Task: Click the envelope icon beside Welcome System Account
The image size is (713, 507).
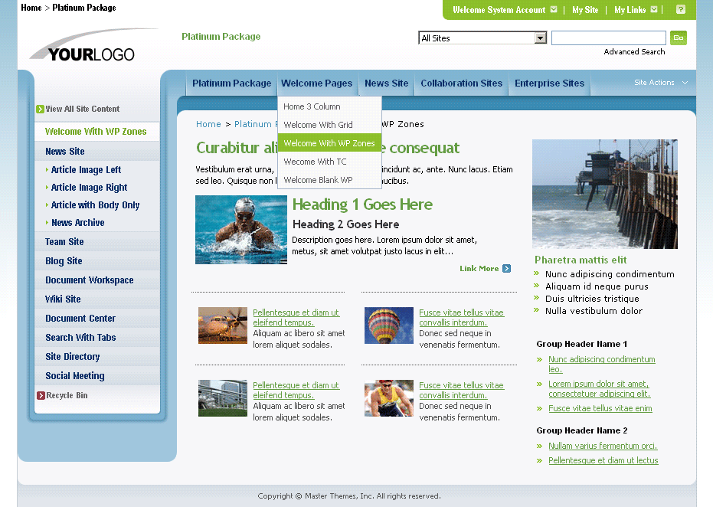Action: pyautogui.click(x=552, y=9)
